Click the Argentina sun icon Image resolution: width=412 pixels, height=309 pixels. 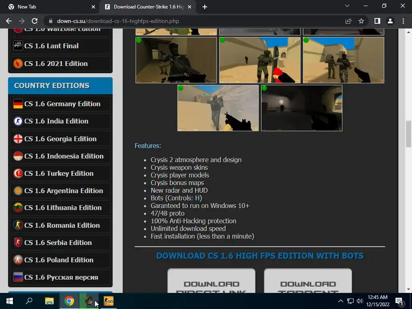click(18, 191)
